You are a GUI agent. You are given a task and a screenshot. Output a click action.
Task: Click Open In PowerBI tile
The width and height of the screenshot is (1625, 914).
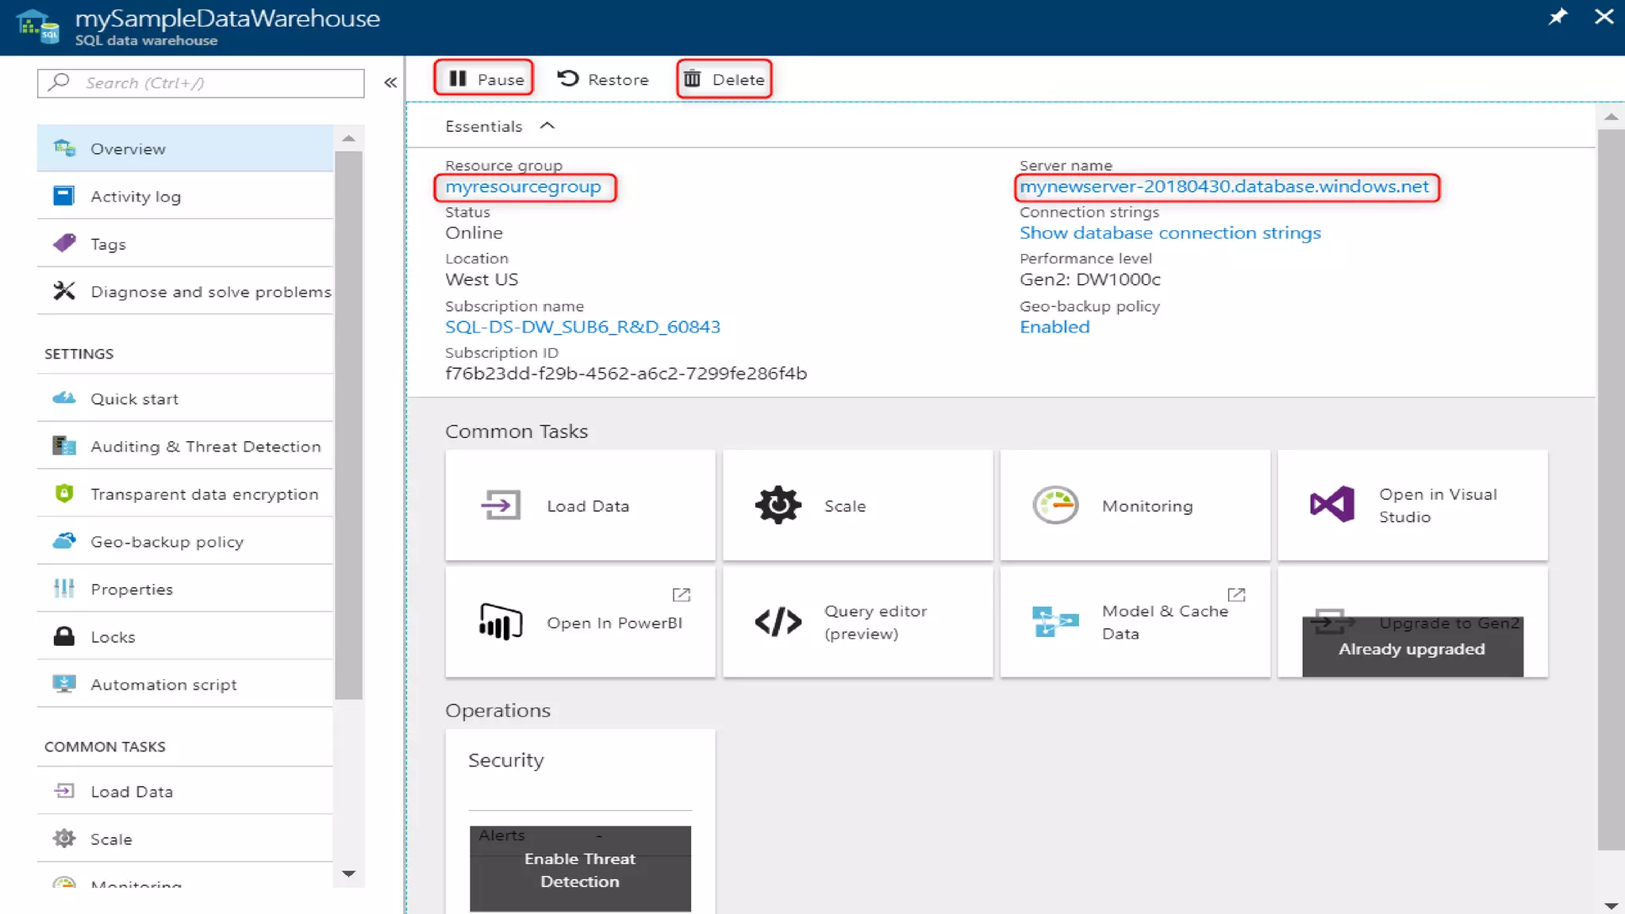point(580,622)
